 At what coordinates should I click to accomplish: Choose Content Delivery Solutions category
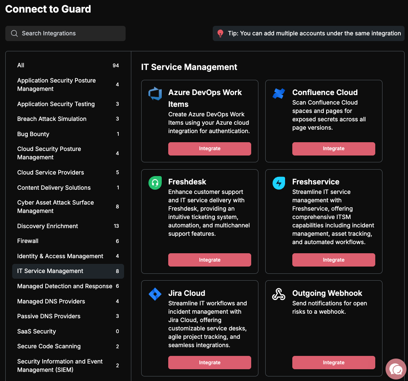point(68,187)
